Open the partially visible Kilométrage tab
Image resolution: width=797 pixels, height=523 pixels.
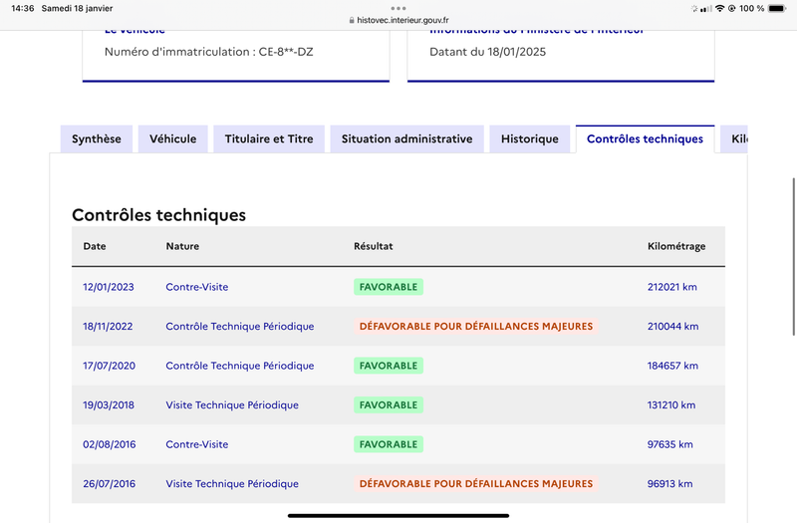pyautogui.click(x=734, y=138)
